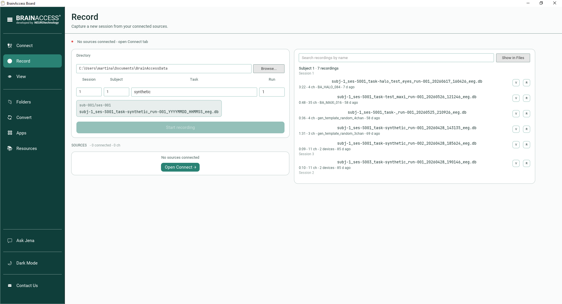Click the R button for halo_test_eyes recording
The width and height of the screenshot is (562, 304).
pyautogui.click(x=527, y=83)
